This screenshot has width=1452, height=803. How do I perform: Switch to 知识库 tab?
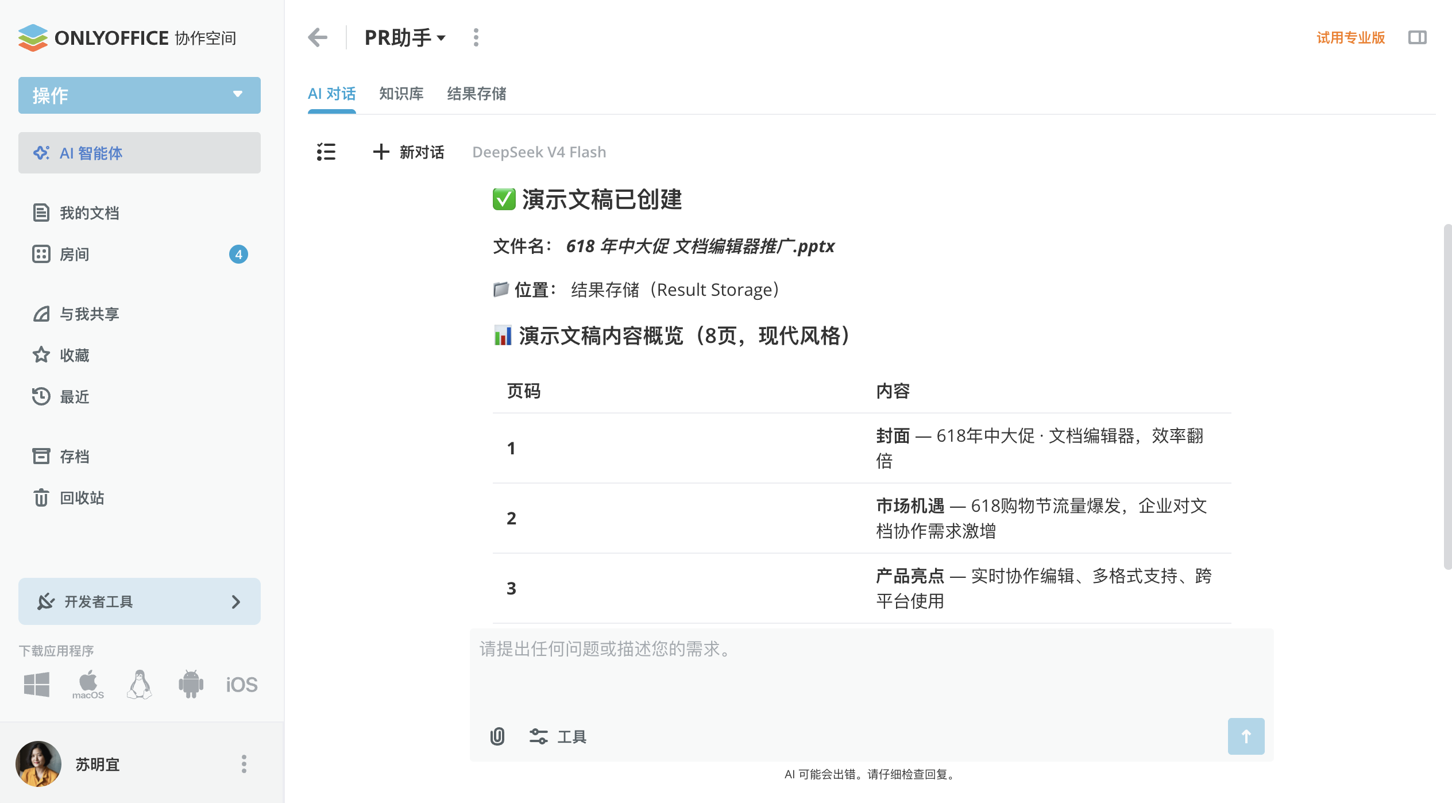(401, 94)
